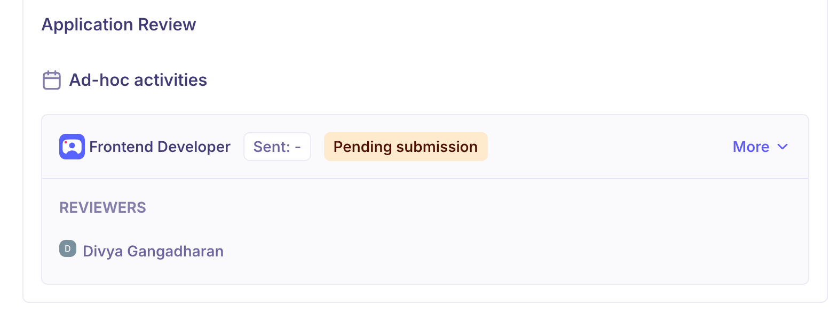Check the sent date pill
This screenshot has height=322, width=838.
pyautogui.click(x=277, y=147)
